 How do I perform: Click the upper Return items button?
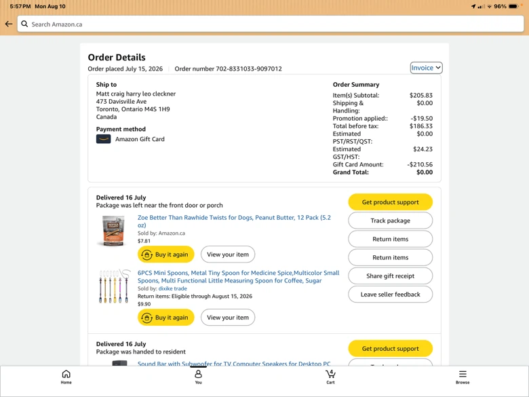point(391,239)
